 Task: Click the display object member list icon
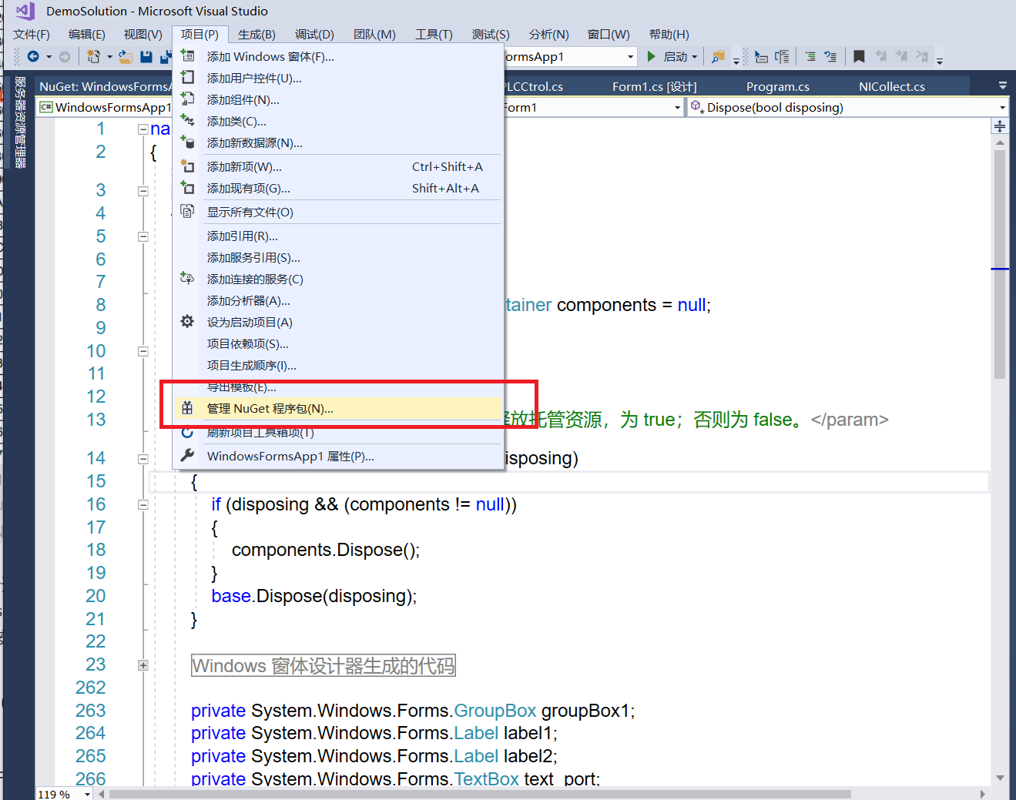pyautogui.click(x=761, y=56)
